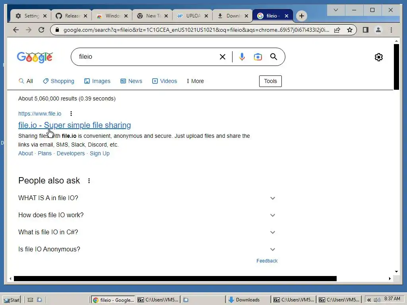This screenshot has width=407, height=305.
Task: Click the https://www.file.io URL
Action: point(40,114)
